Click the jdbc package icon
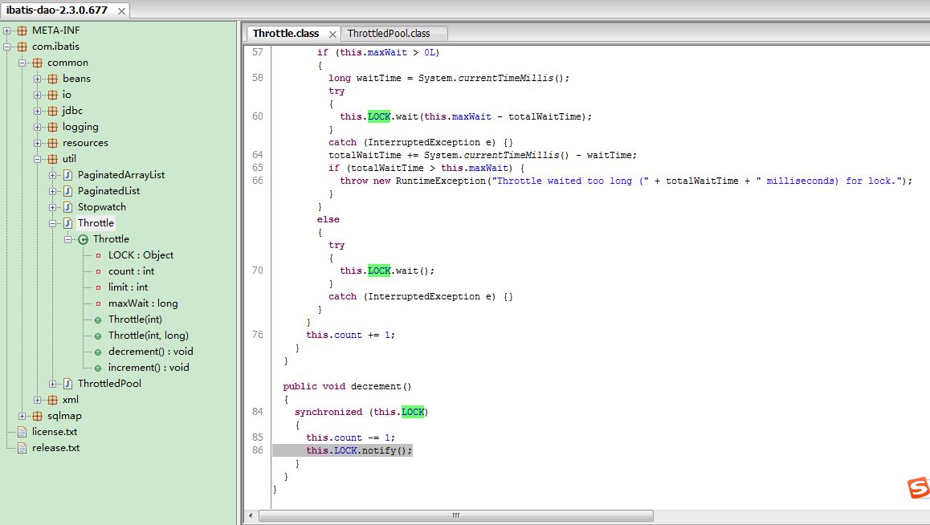The image size is (930, 525). pos(53,111)
